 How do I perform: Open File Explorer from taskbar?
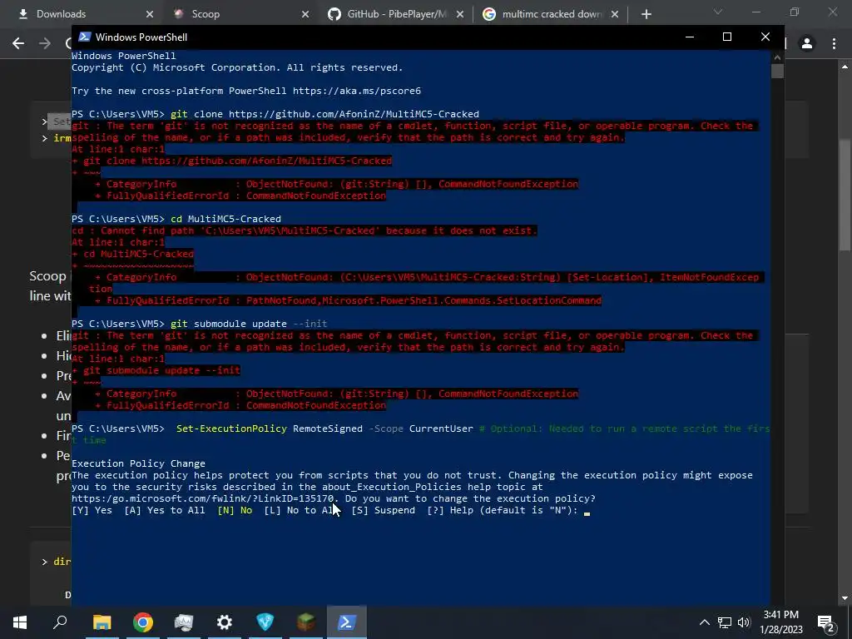pos(102,622)
